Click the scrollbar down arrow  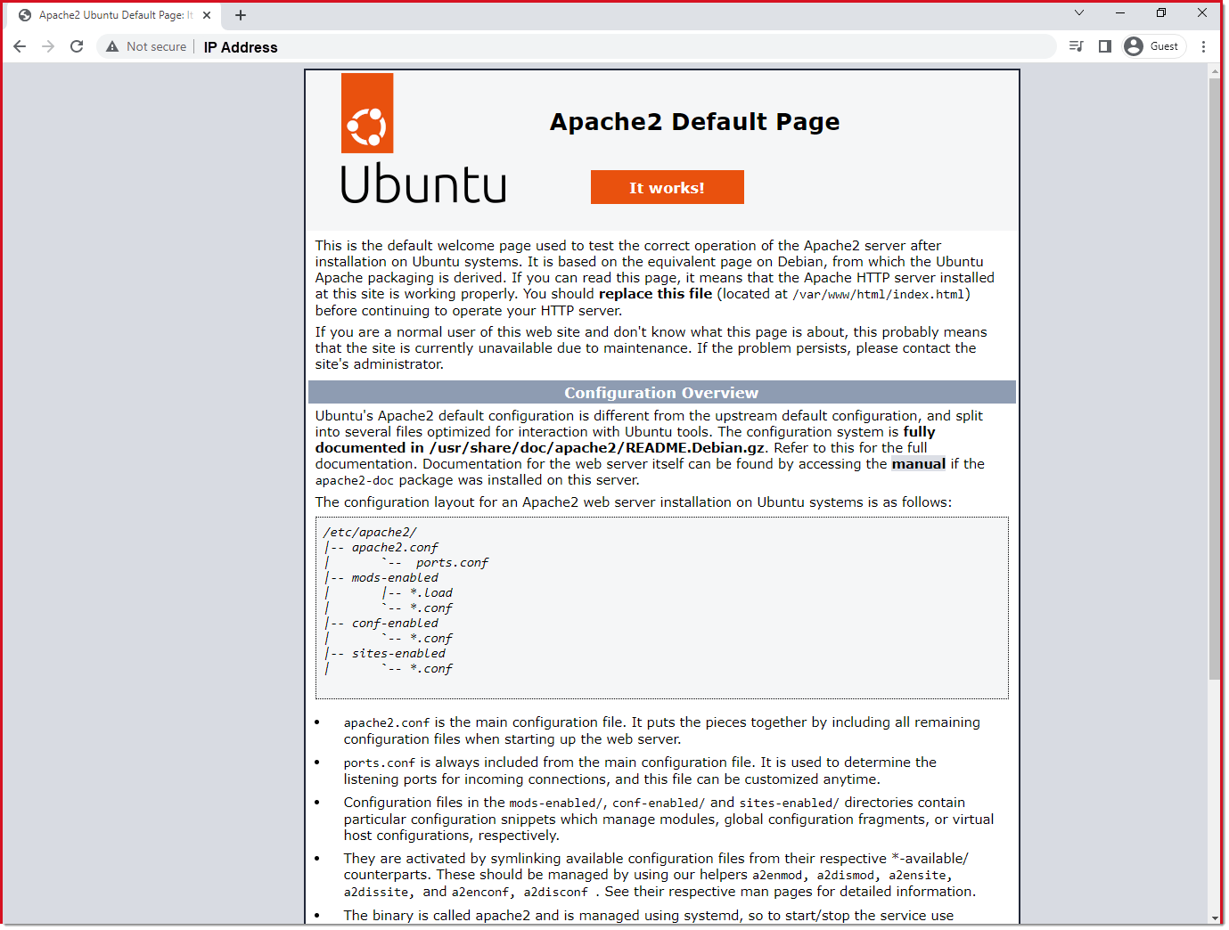(1215, 918)
